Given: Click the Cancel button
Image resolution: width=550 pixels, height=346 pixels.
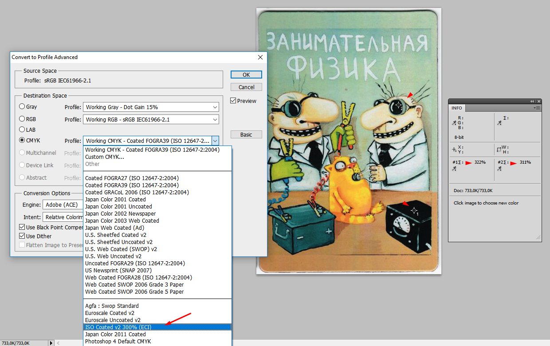Looking at the screenshot, I should coord(246,87).
